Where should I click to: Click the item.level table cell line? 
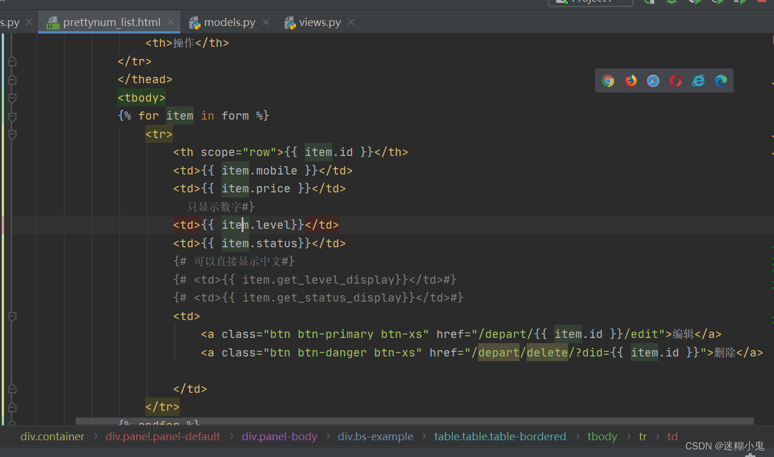[x=256, y=225]
